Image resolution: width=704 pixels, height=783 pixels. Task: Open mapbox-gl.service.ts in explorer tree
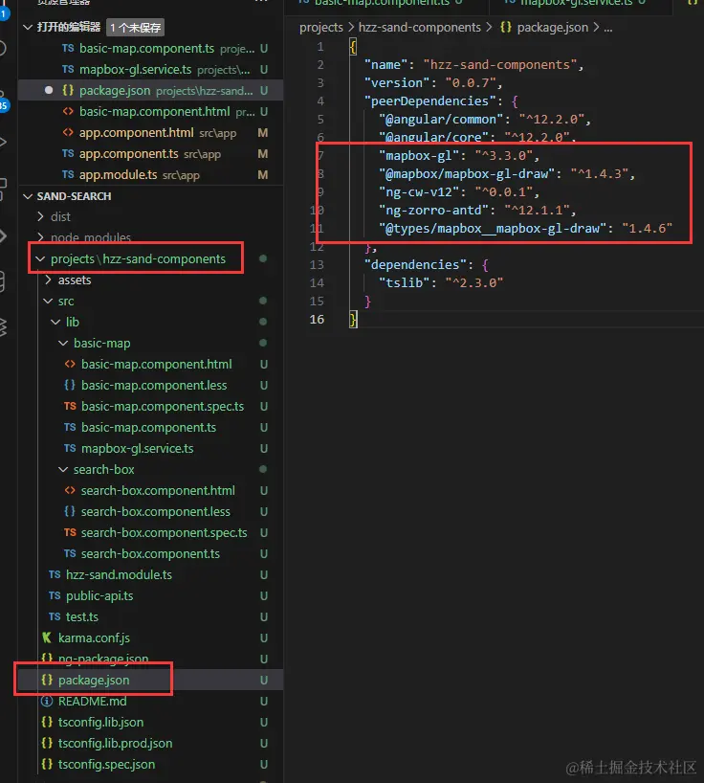pos(150,448)
